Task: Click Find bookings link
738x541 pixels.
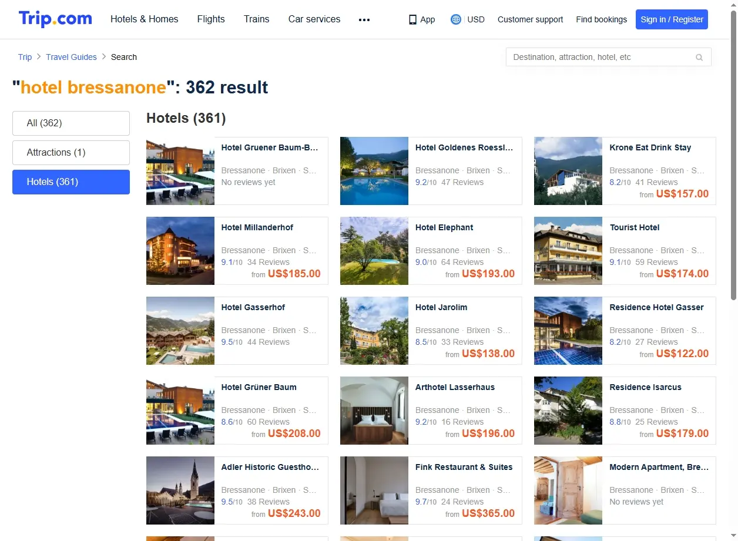Action: [x=602, y=19]
